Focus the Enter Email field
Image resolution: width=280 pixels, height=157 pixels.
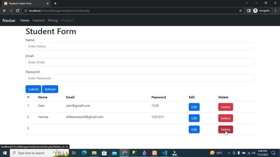[x=140, y=62]
